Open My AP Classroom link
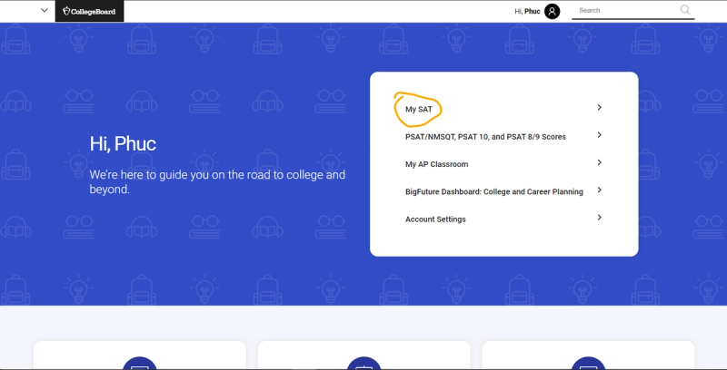Viewport: 727px width, 370px height. tap(437, 164)
